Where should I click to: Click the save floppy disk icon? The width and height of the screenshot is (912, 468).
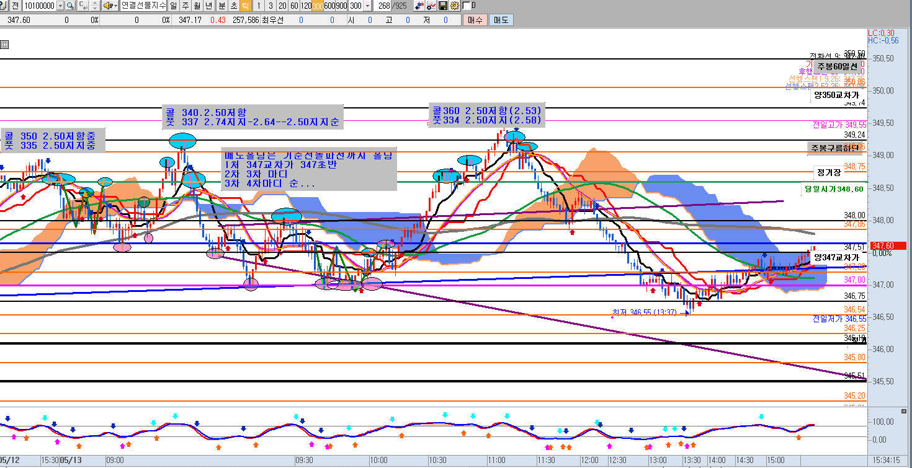(x=443, y=6)
